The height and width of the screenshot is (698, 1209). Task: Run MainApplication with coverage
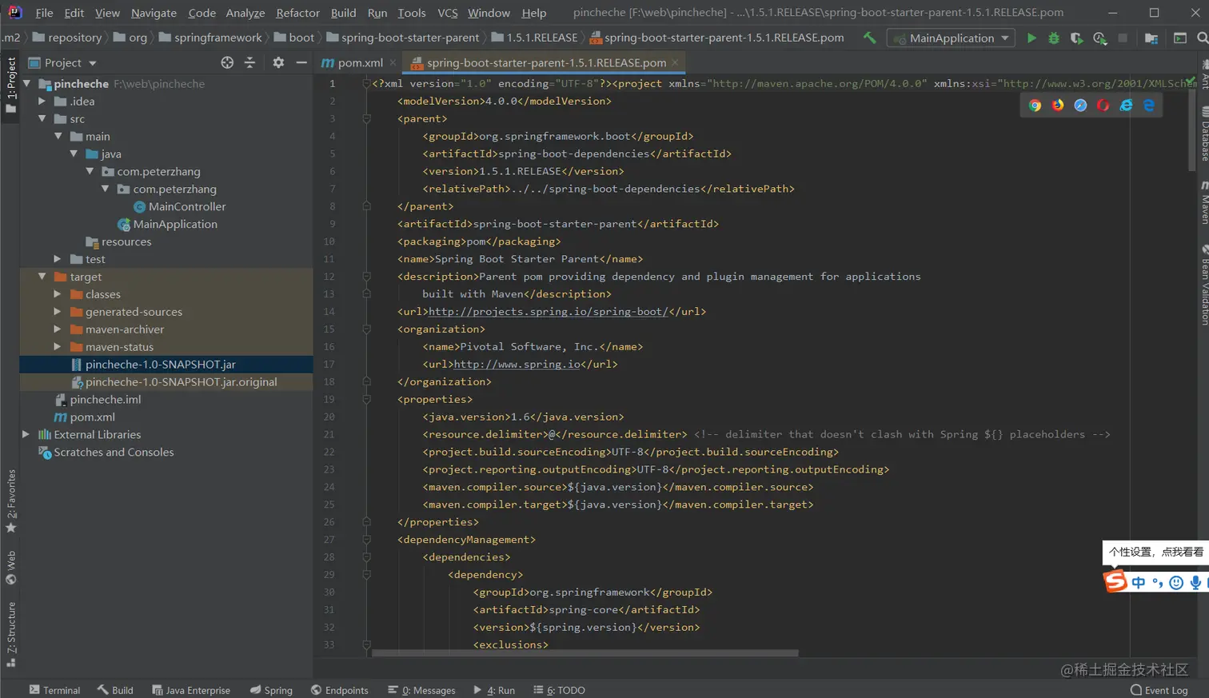1077,38
